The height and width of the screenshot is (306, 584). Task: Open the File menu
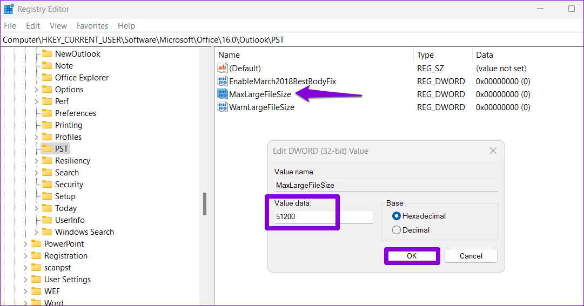tap(10, 26)
